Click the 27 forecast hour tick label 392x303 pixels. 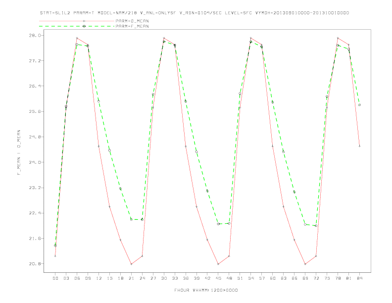[x=153, y=278]
